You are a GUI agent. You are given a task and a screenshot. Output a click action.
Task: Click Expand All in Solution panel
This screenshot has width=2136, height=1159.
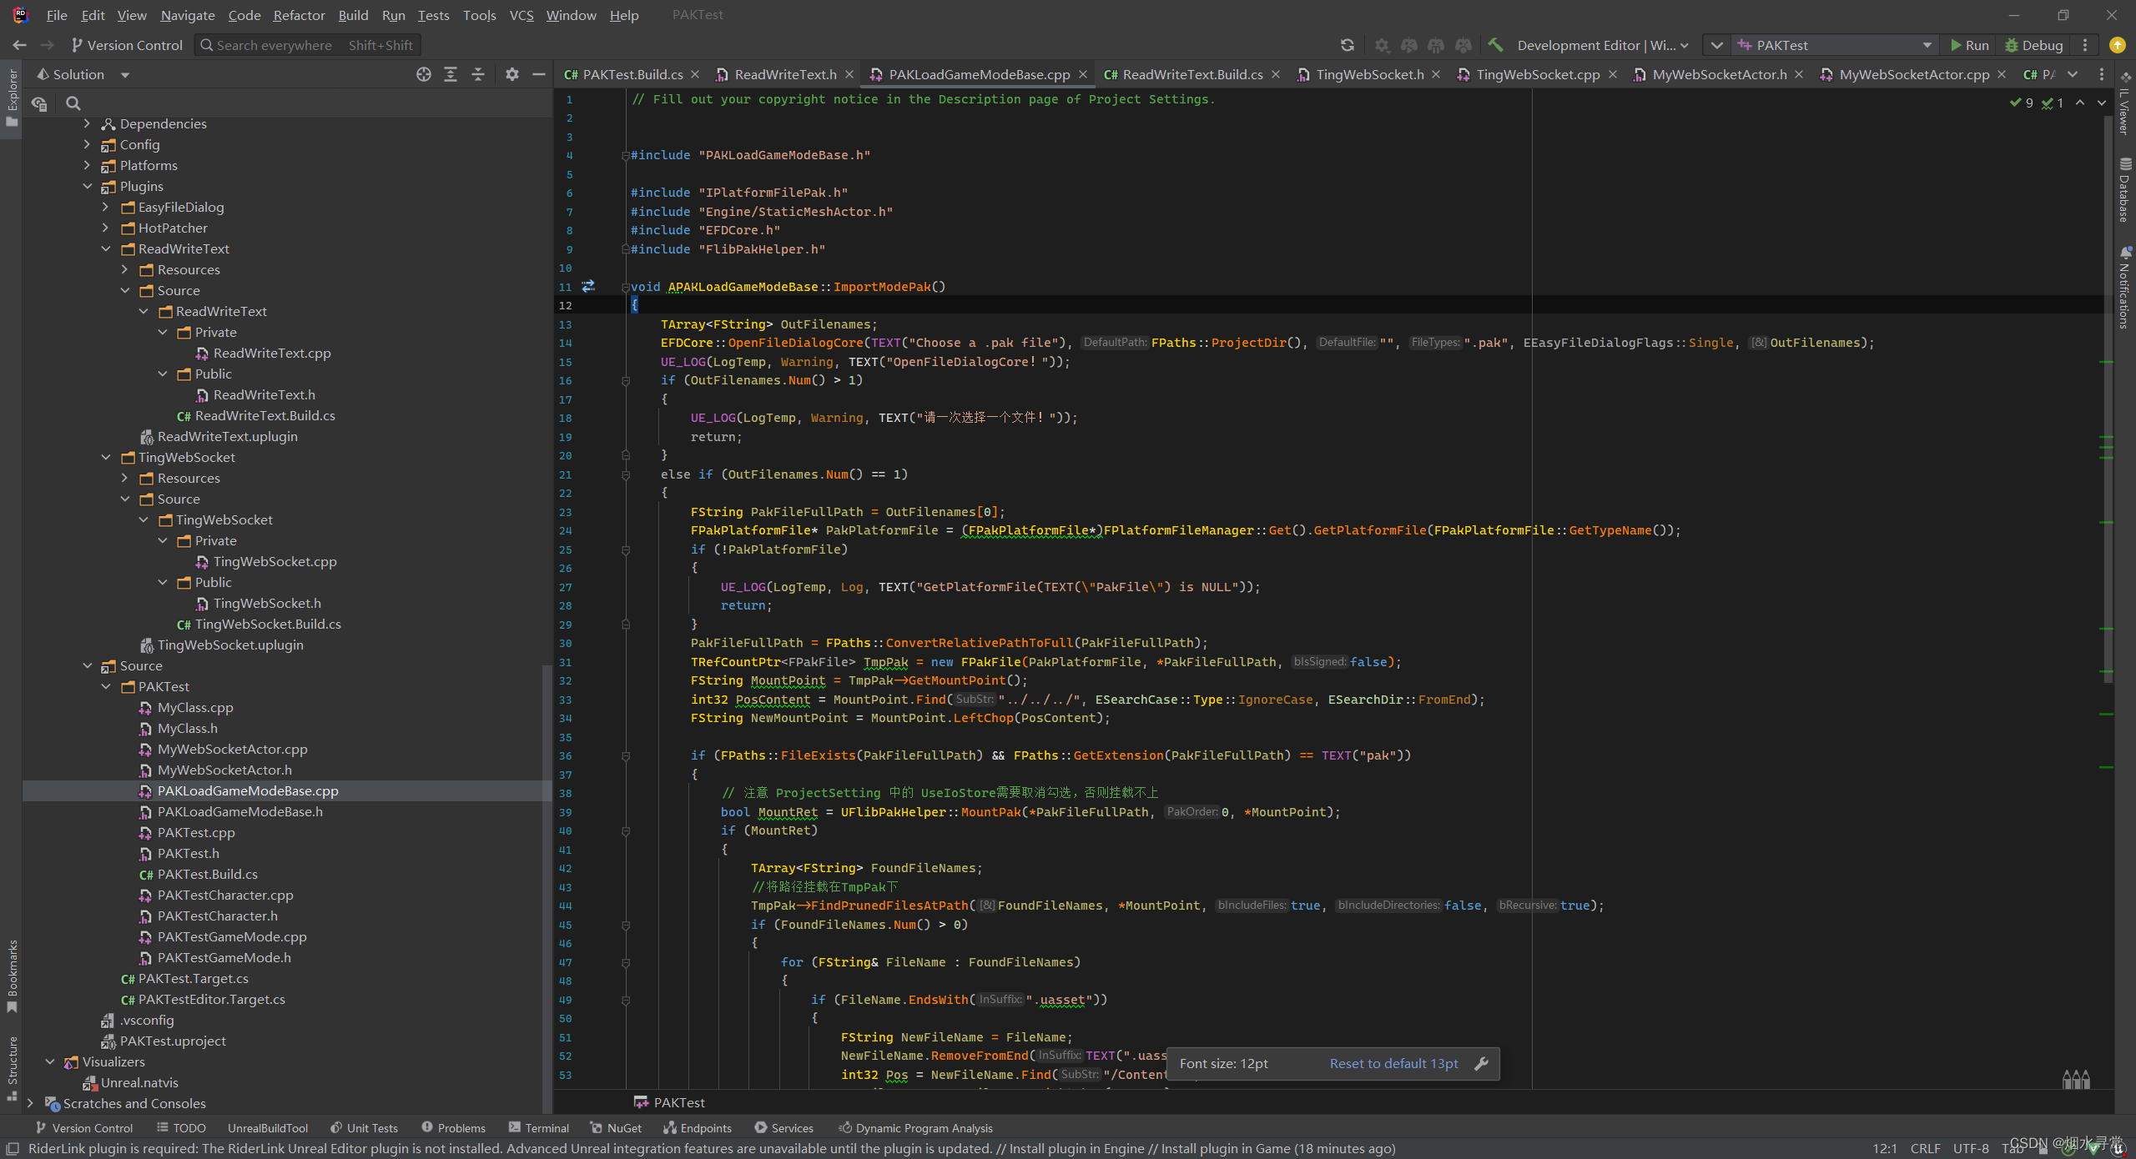coord(451,74)
